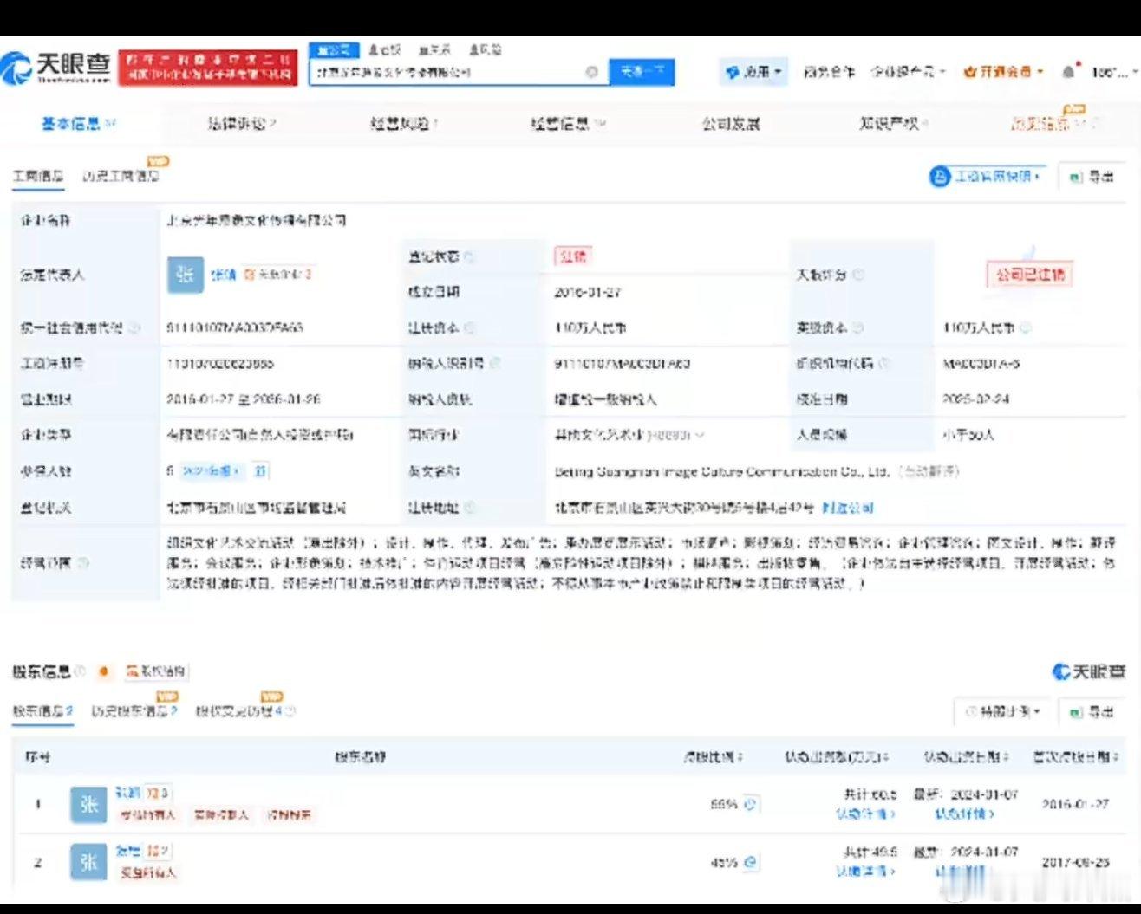Viewport: 1141px width, 914px height.
Task: Click the second shareholder's 张 avatar
Action: pos(88,862)
